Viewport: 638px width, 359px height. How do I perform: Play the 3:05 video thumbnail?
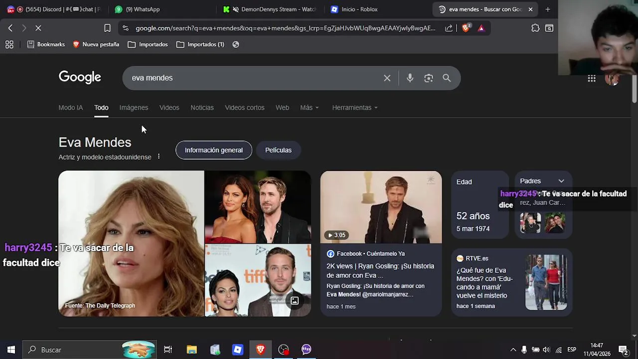(381, 207)
